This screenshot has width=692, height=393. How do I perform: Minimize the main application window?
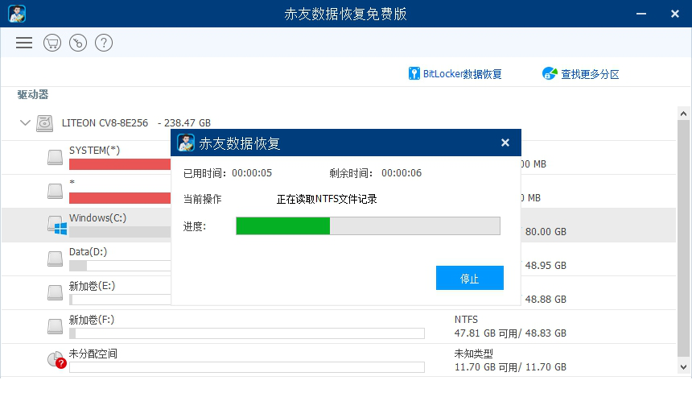pos(642,14)
